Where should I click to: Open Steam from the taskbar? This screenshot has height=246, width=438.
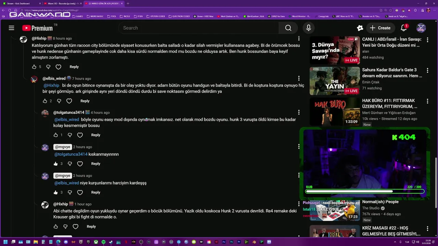point(111,242)
